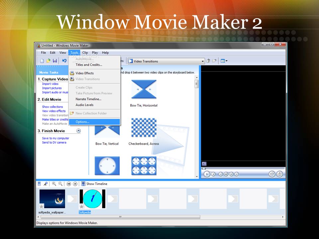The height and width of the screenshot is (239, 319).
Task: Click the star effect icon on Softpedia clip
Action: (x=82, y=206)
